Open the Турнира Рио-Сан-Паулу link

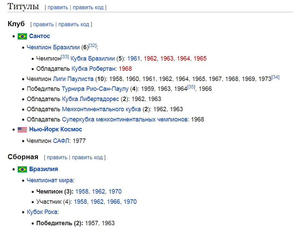[95, 89]
